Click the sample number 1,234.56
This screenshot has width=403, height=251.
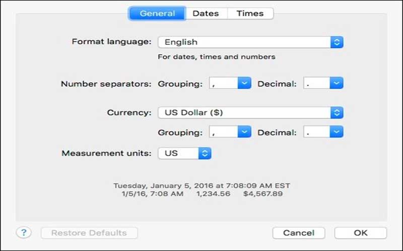point(213,194)
